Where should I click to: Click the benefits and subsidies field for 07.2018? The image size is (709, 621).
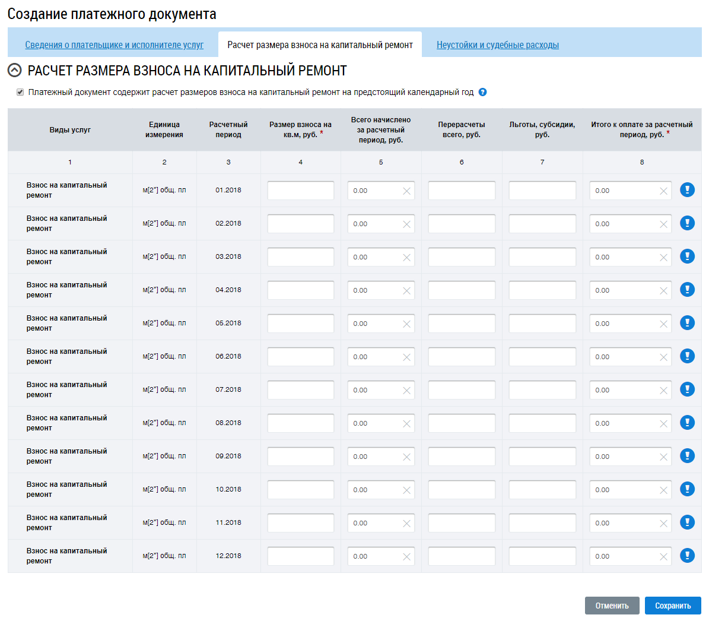(x=542, y=390)
